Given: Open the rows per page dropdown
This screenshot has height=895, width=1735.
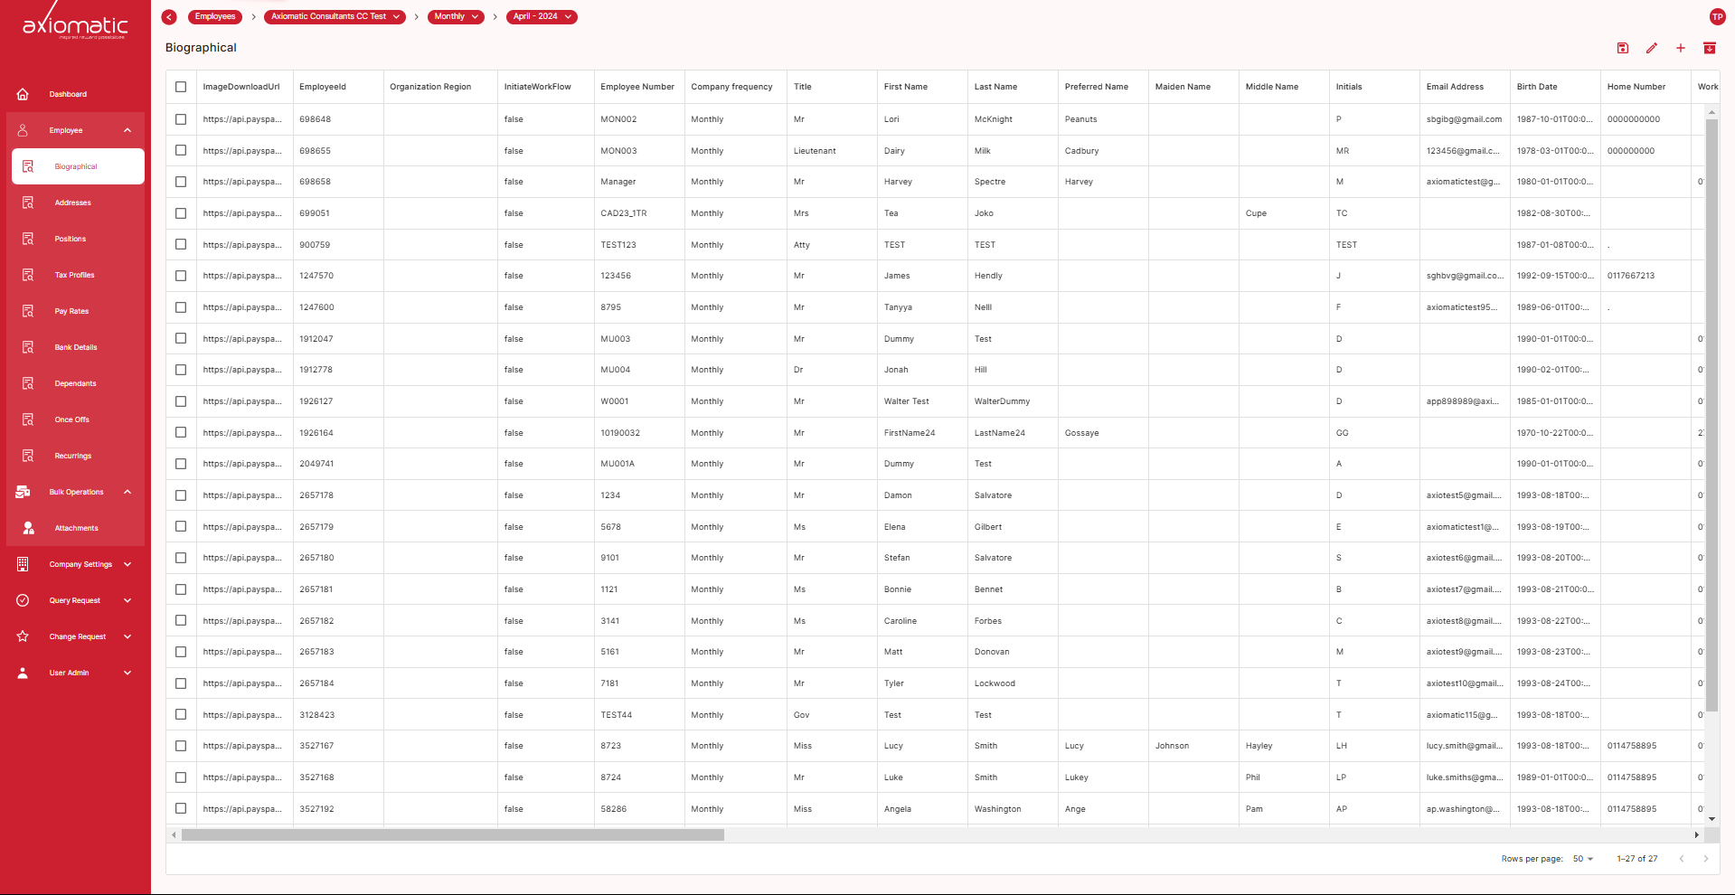Looking at the screenshot, I should tap(1582, 859).
